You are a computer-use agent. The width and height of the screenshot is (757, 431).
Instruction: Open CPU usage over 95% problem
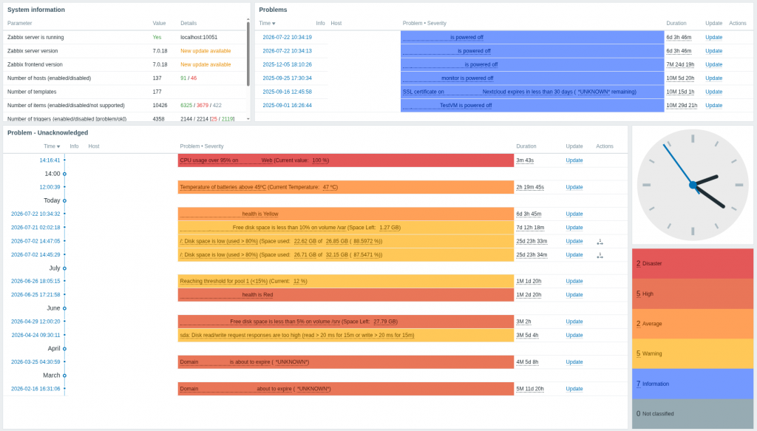click(254, 160)
